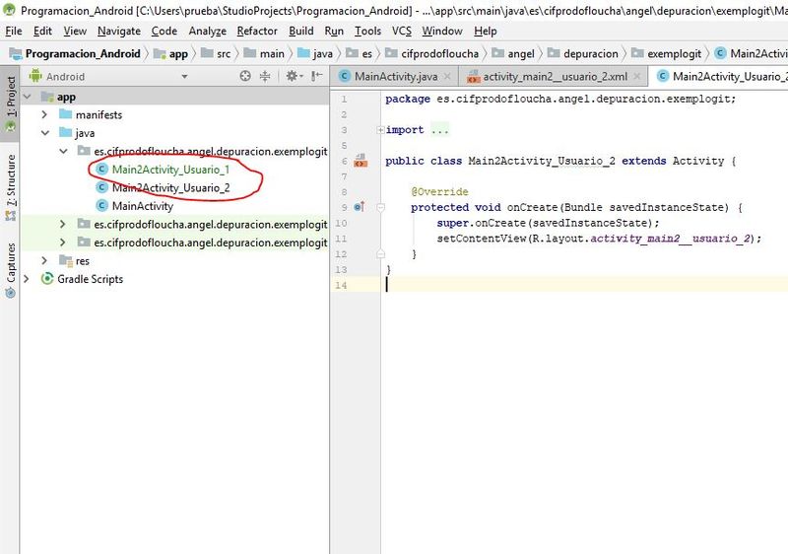This screenshot has height=554, width=788.
Task: Switch to Main2Activity_Usuario_2 editor tab
Action: pyautogui.click(x=721, y=77)
